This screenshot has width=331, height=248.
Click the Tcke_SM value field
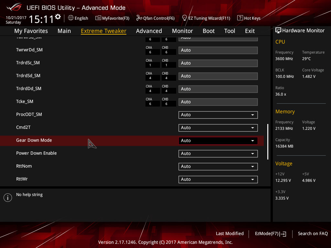click(218, 102)
